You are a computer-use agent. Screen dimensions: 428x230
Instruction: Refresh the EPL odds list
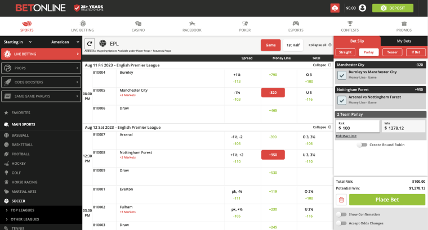(x=90, y=44)
